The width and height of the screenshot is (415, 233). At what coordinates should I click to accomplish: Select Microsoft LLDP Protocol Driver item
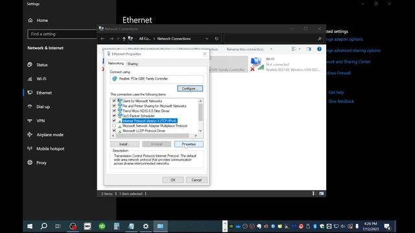pos(144,131)
